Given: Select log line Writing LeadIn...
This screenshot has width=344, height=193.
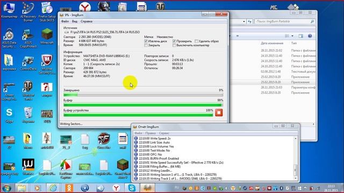Looking at the screenshot, I should point(155,170).
